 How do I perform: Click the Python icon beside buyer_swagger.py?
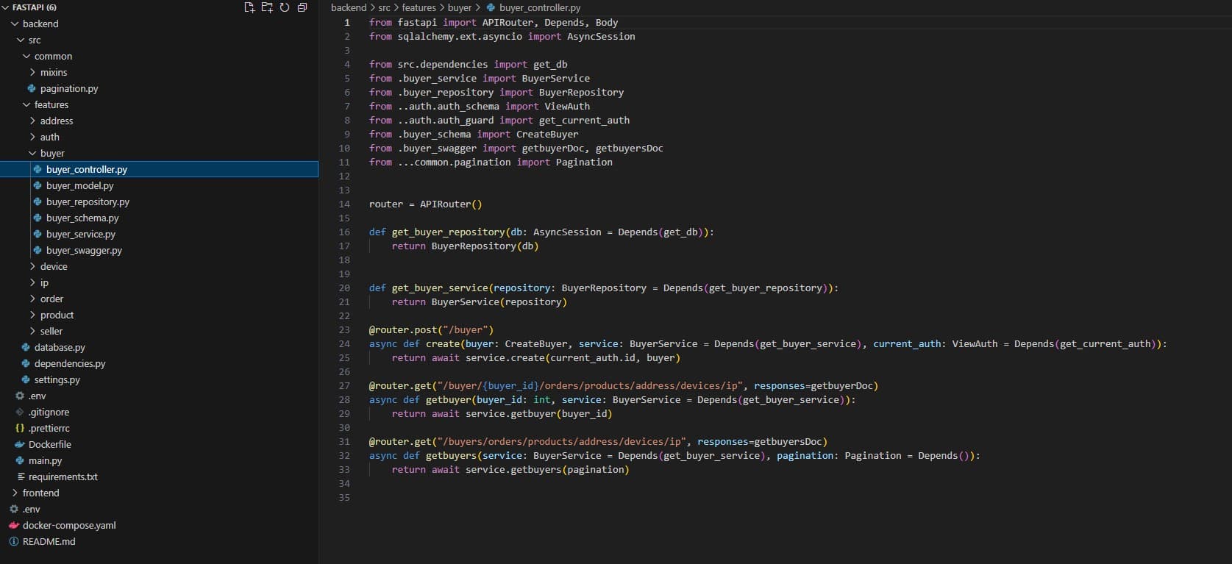pyautogui.click(x=38, y=250)
